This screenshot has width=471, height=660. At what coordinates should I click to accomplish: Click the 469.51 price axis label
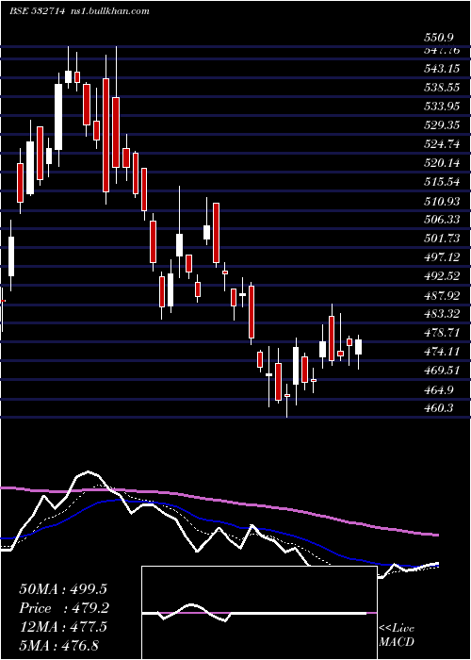point(442,371)
